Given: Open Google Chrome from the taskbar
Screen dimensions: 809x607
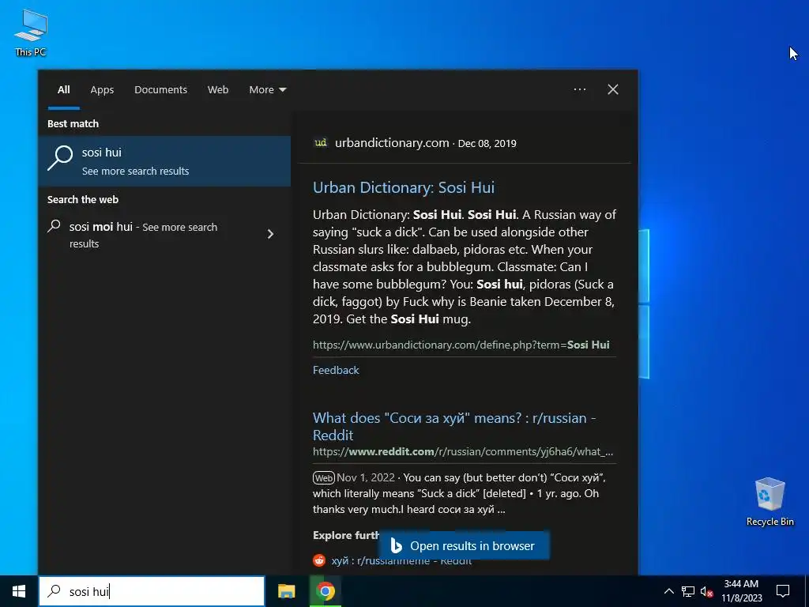Looking at the screenshot, I should pyautogui.click(x=325, y=591).
